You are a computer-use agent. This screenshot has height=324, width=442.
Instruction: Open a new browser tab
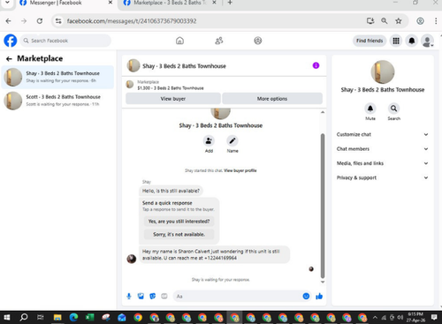point(230,3)
